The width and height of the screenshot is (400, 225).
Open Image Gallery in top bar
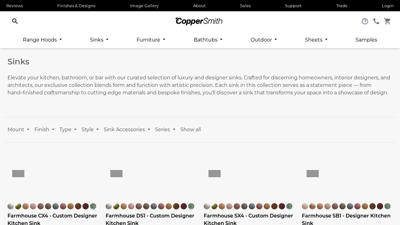coord(144,6)
